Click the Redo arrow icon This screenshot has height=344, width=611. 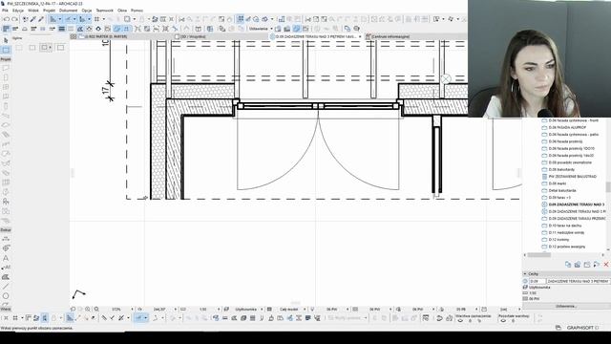coord(15,19)
